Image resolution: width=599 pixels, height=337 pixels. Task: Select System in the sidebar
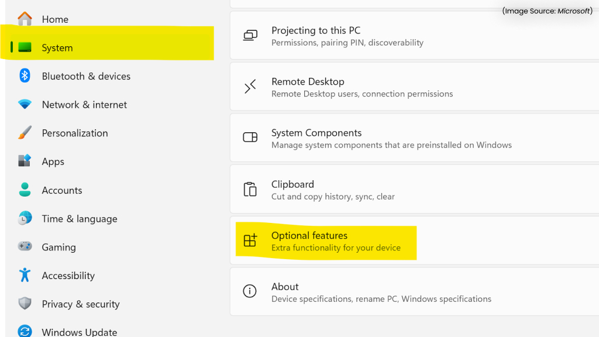click(57, 48)
